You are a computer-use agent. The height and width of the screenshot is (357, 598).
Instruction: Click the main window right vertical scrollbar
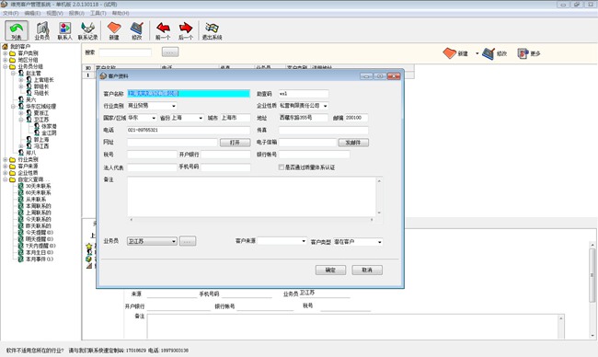(x=592, y=290)
